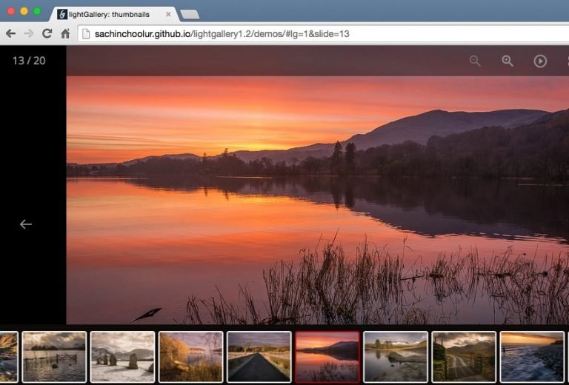Go to the previous slide arrow
This screenshot has height=385, width=569.
pos(26,224)
